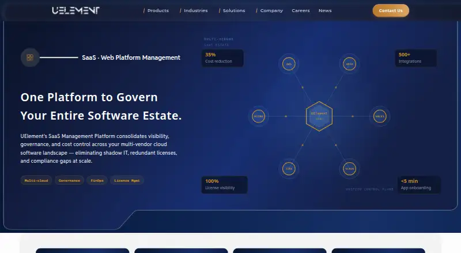
Task: Click the <5 min App onboarding card
Action: (419, 185)
